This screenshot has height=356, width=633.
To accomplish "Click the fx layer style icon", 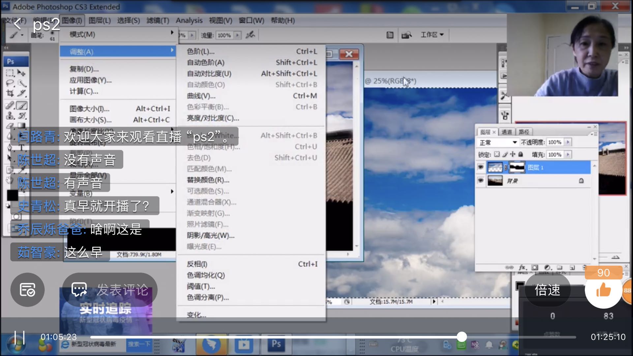I will (523, 267).
